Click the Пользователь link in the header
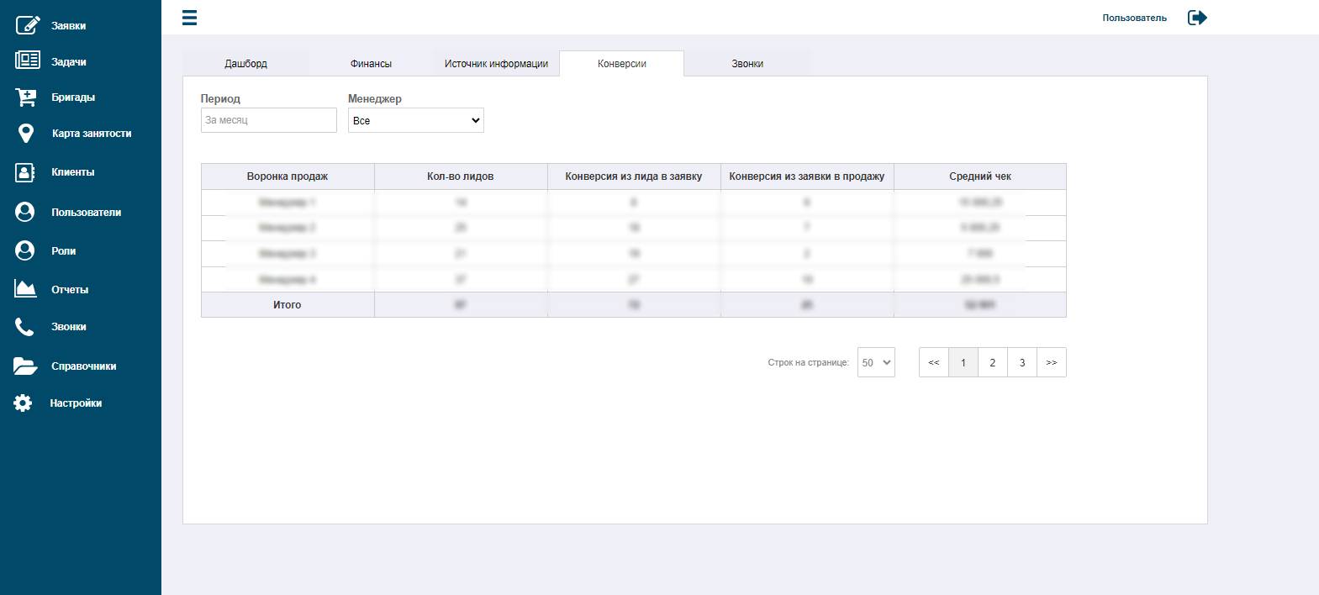This screenshot has height=595, width=1319. click(x=1134, y=18)
